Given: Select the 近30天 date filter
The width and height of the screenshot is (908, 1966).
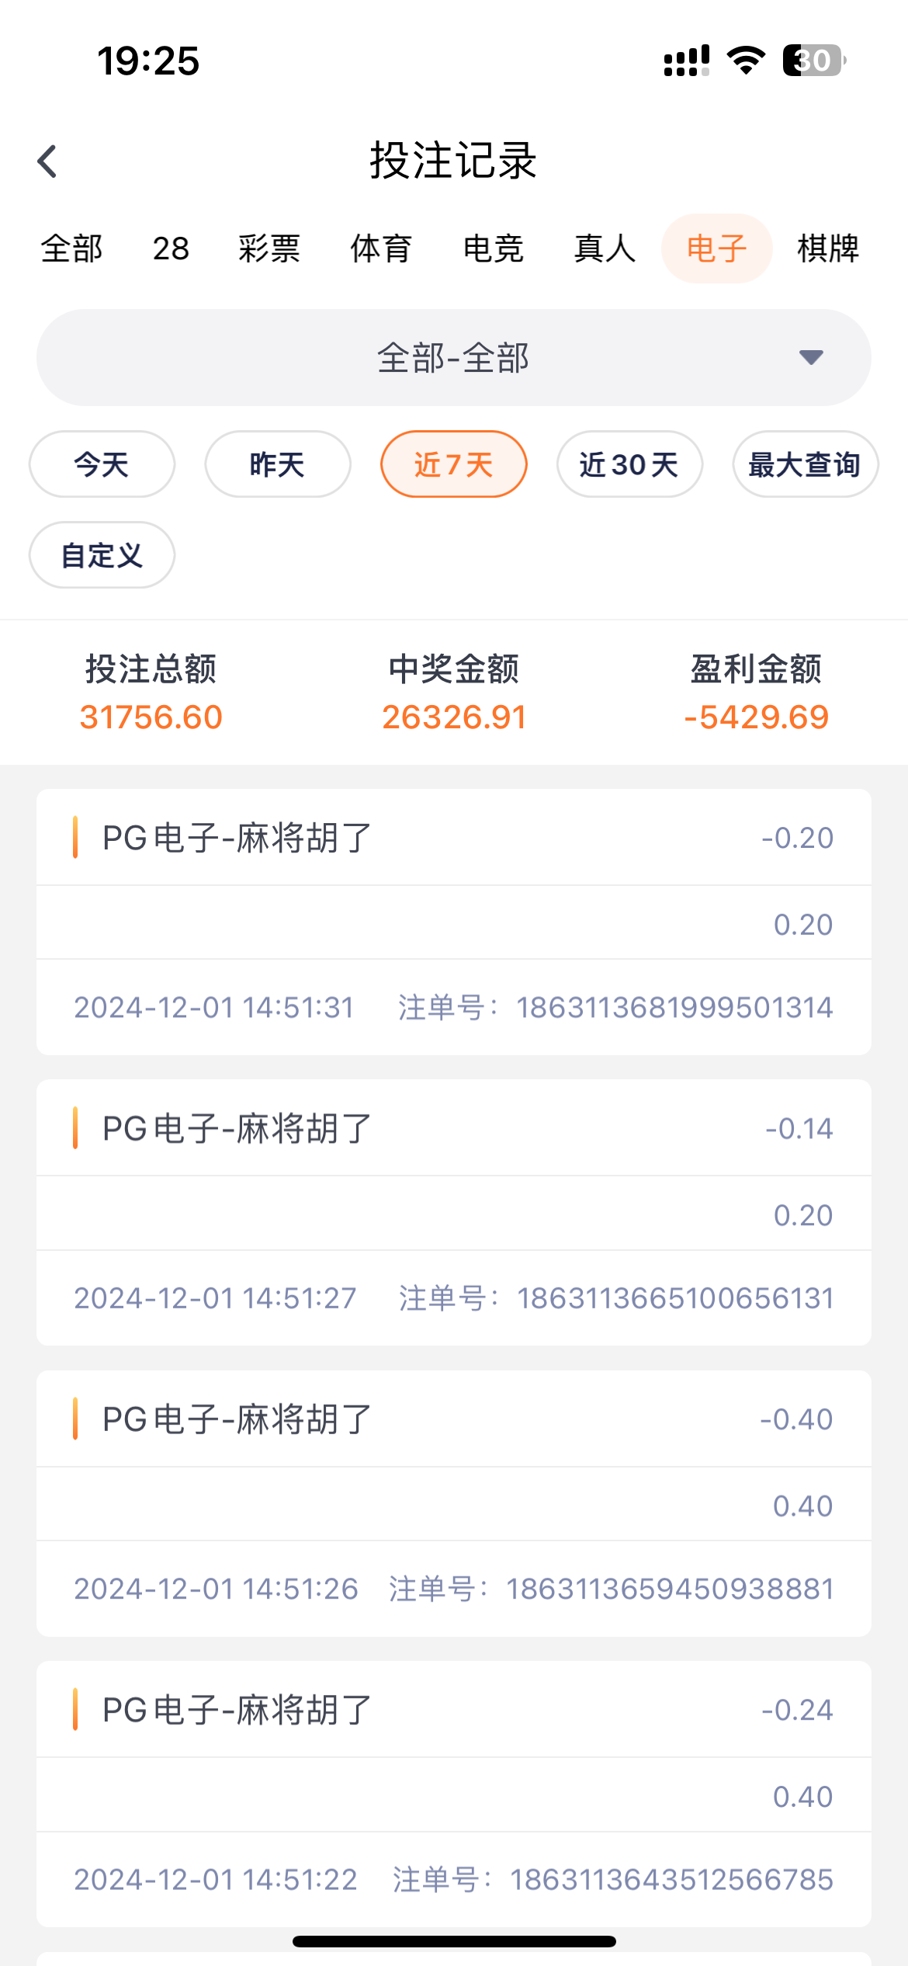Looking at the screenshot, I should tap(629, 464).
